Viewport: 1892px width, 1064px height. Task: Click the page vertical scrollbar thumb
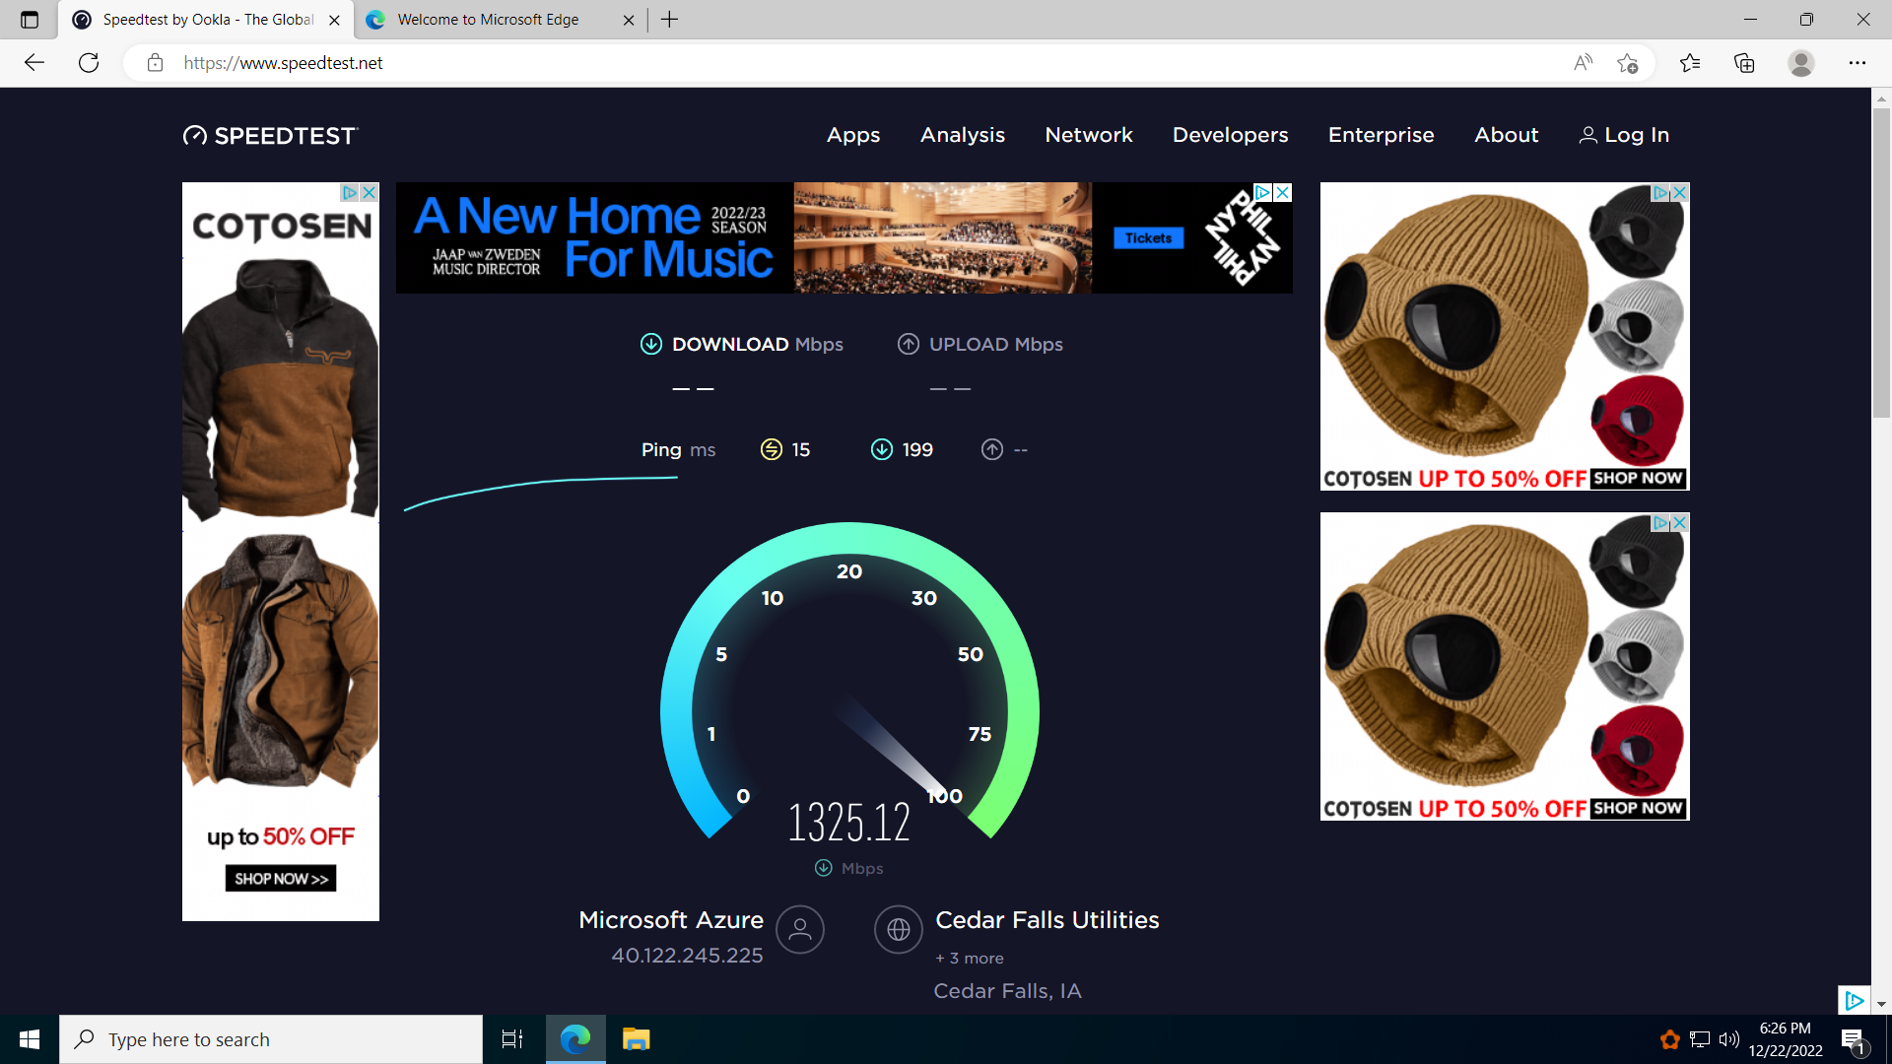[1882, 261]
